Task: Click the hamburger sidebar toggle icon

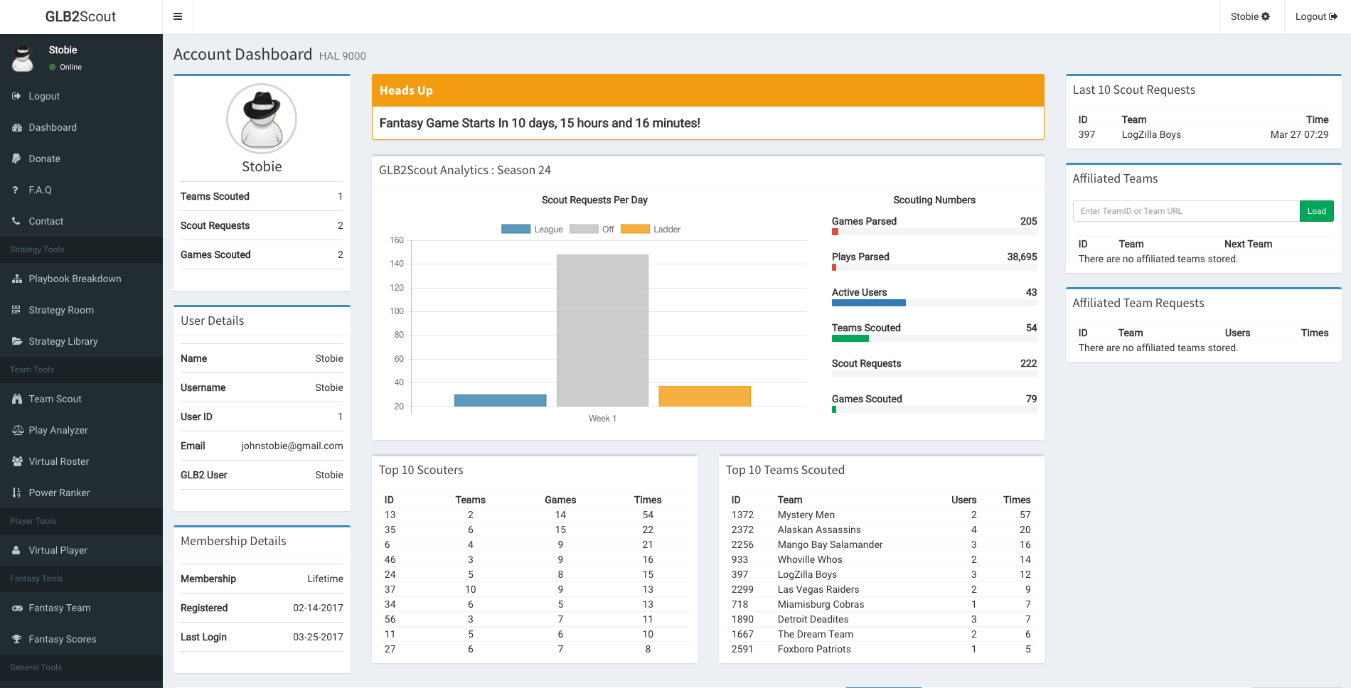Action: pyautogui.click(x=178, y=16)
